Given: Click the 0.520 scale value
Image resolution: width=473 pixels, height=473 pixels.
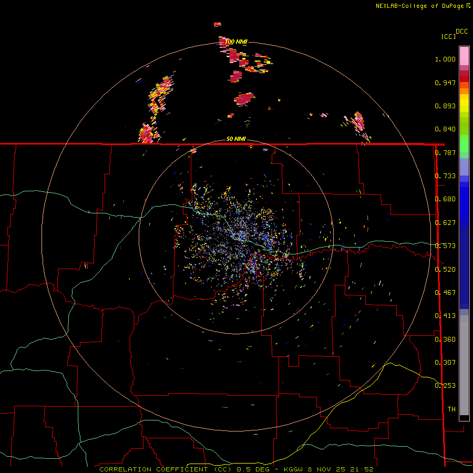Looking at the screenshot, I should click(445, 270).
